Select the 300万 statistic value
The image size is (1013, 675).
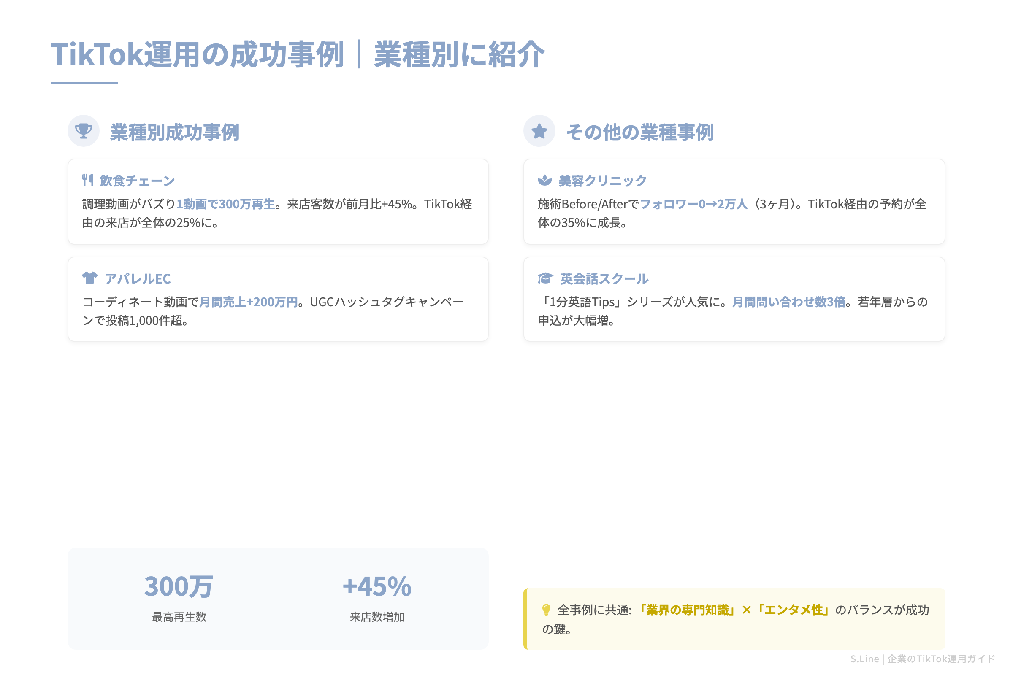[x=178, y=586]
